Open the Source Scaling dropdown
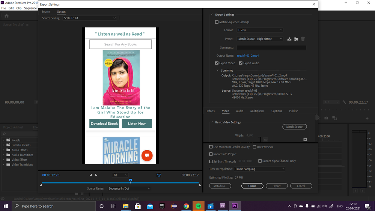The image size is (375, 211). click(89, 18)
